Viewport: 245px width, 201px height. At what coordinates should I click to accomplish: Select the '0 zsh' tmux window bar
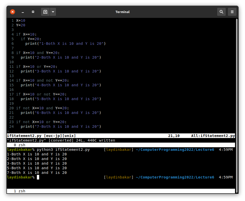(x=121, y=145)
